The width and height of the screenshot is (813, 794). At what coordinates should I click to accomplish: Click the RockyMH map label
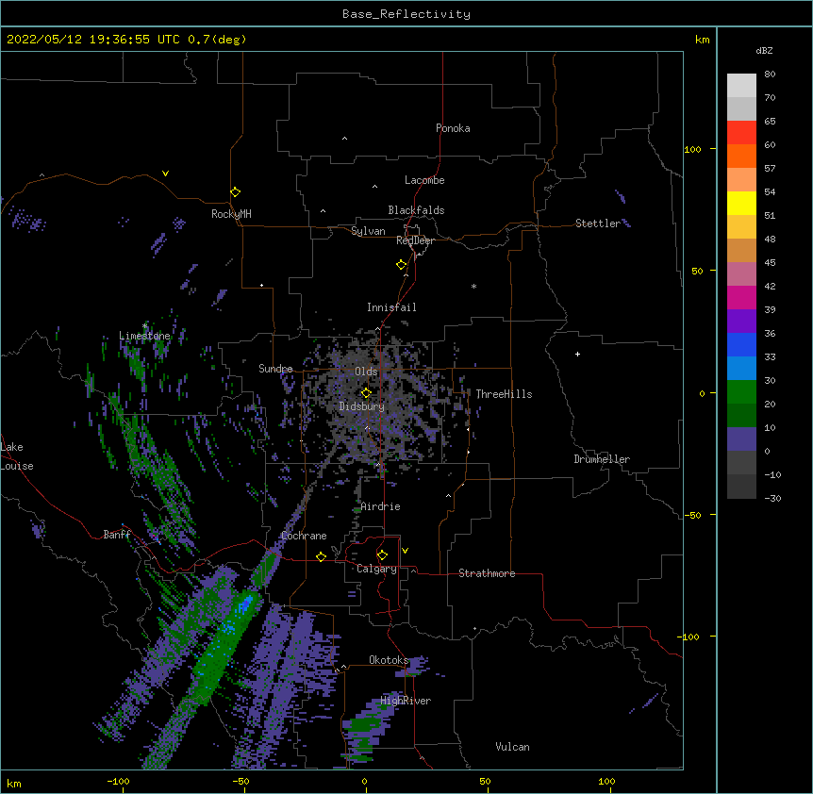coord(231,214)
